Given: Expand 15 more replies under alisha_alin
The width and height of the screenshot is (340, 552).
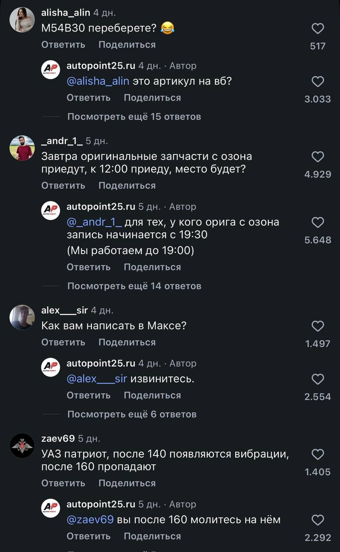Looking at the screenshot, I should [x=134, y=117].
